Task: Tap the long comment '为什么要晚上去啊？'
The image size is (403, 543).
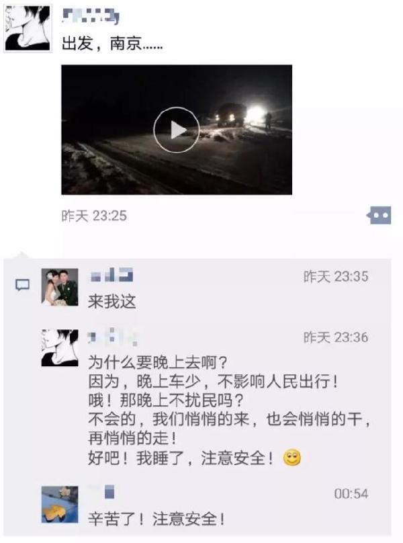Action: click(x=228, y=411)
